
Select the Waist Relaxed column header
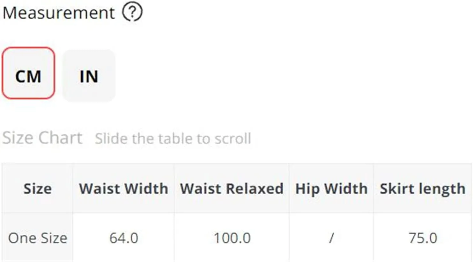232,188
